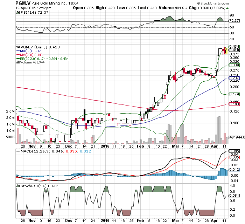Click the 0.174 lower Bollinger price tag
Image resolution: width=245 pixels, height=224 pixels.
pos(234,94)
